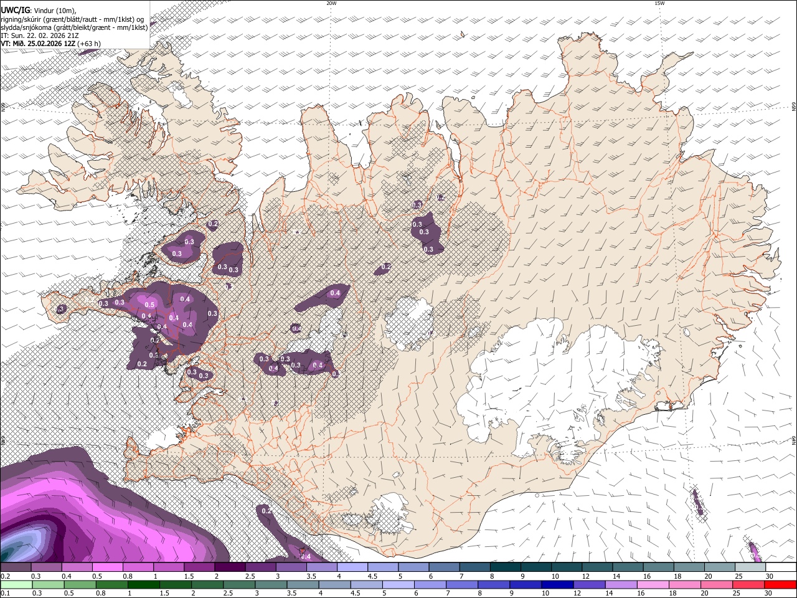797x598 pixels.
Task: Click the 0.5 contour label on the map
Action: point(149,305)
